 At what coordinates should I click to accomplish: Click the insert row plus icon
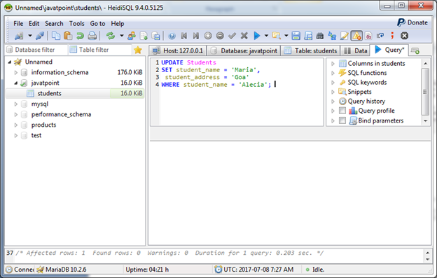208,36
